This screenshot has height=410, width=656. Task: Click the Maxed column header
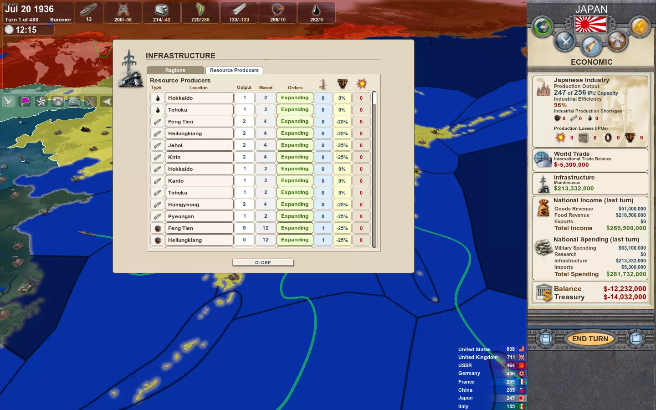(x=266, y=88)
